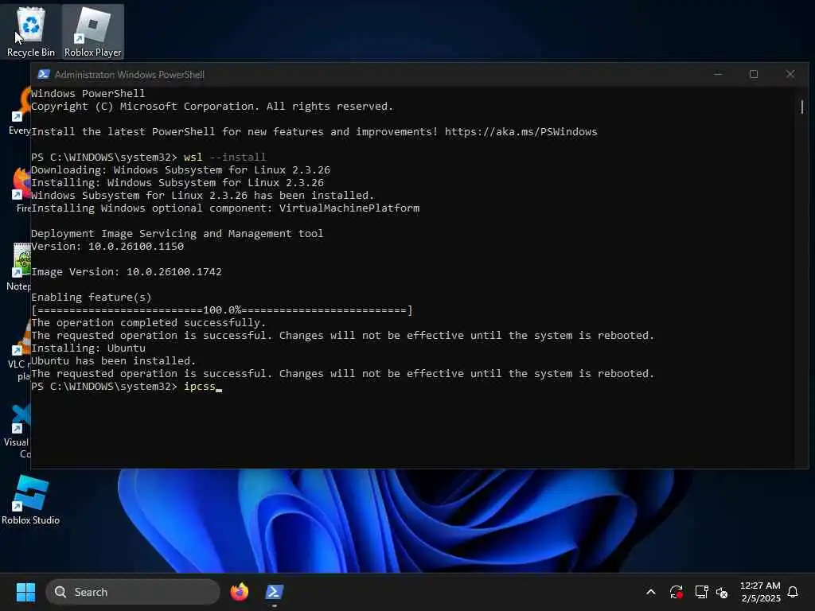Click 'Ubuntu has been installed.' line
The height and width of the screenshot is (611, 815).
click(x=113, y=360)
